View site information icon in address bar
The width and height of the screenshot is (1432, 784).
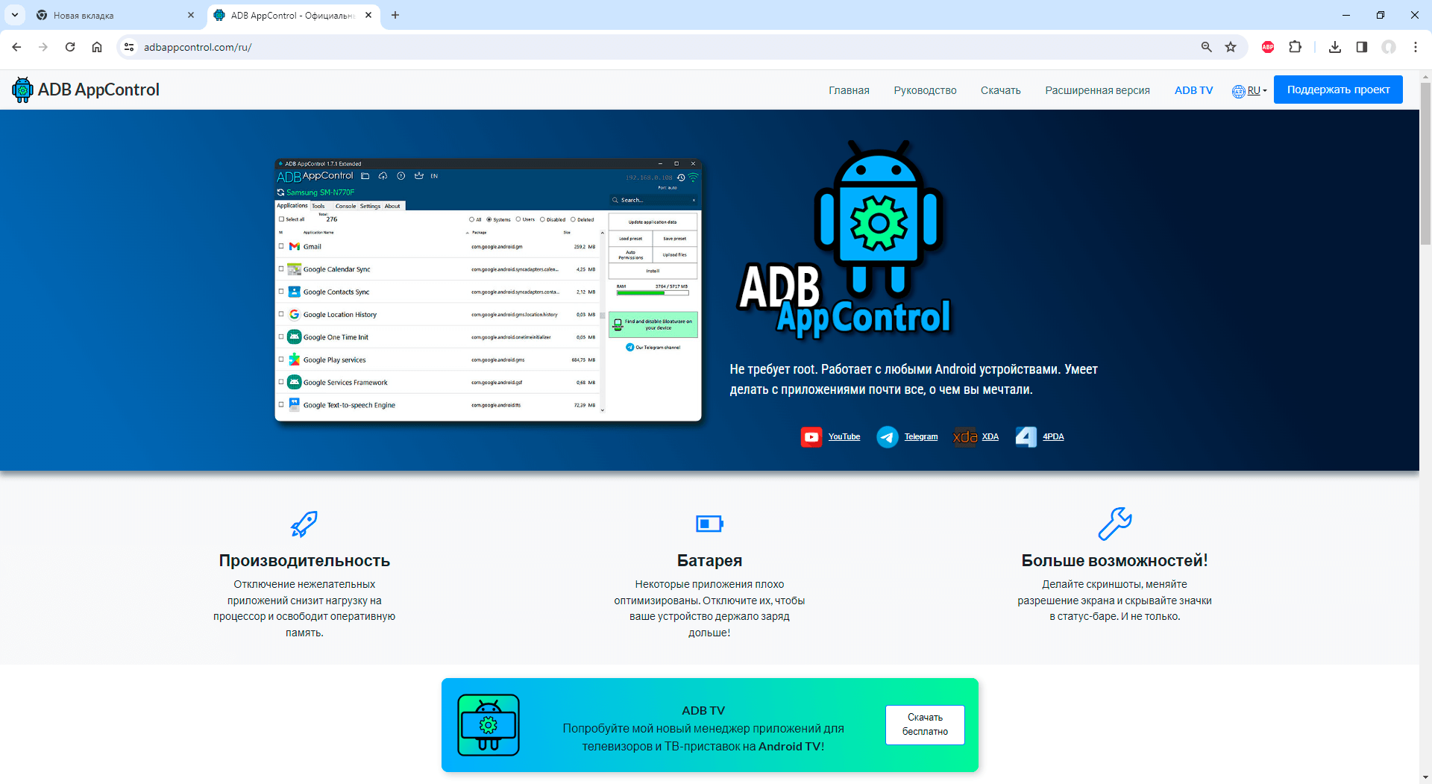(x=129, y=47)
